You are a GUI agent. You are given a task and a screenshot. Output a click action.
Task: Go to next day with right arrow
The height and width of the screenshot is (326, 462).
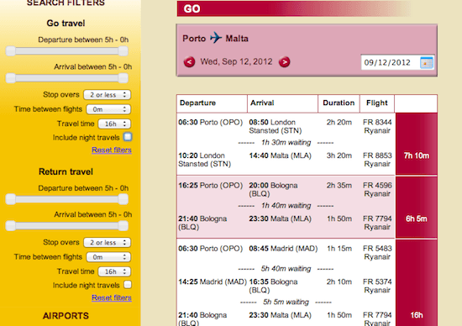pyautogui.click(x=284, y=62)
